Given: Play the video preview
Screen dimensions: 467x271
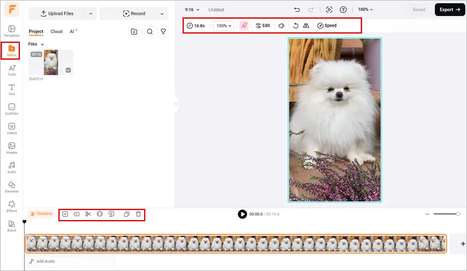Looking at the screenshot, I should click(242, 214).
